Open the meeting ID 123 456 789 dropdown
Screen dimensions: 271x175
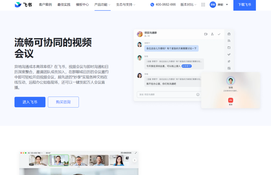coord(35,153)
